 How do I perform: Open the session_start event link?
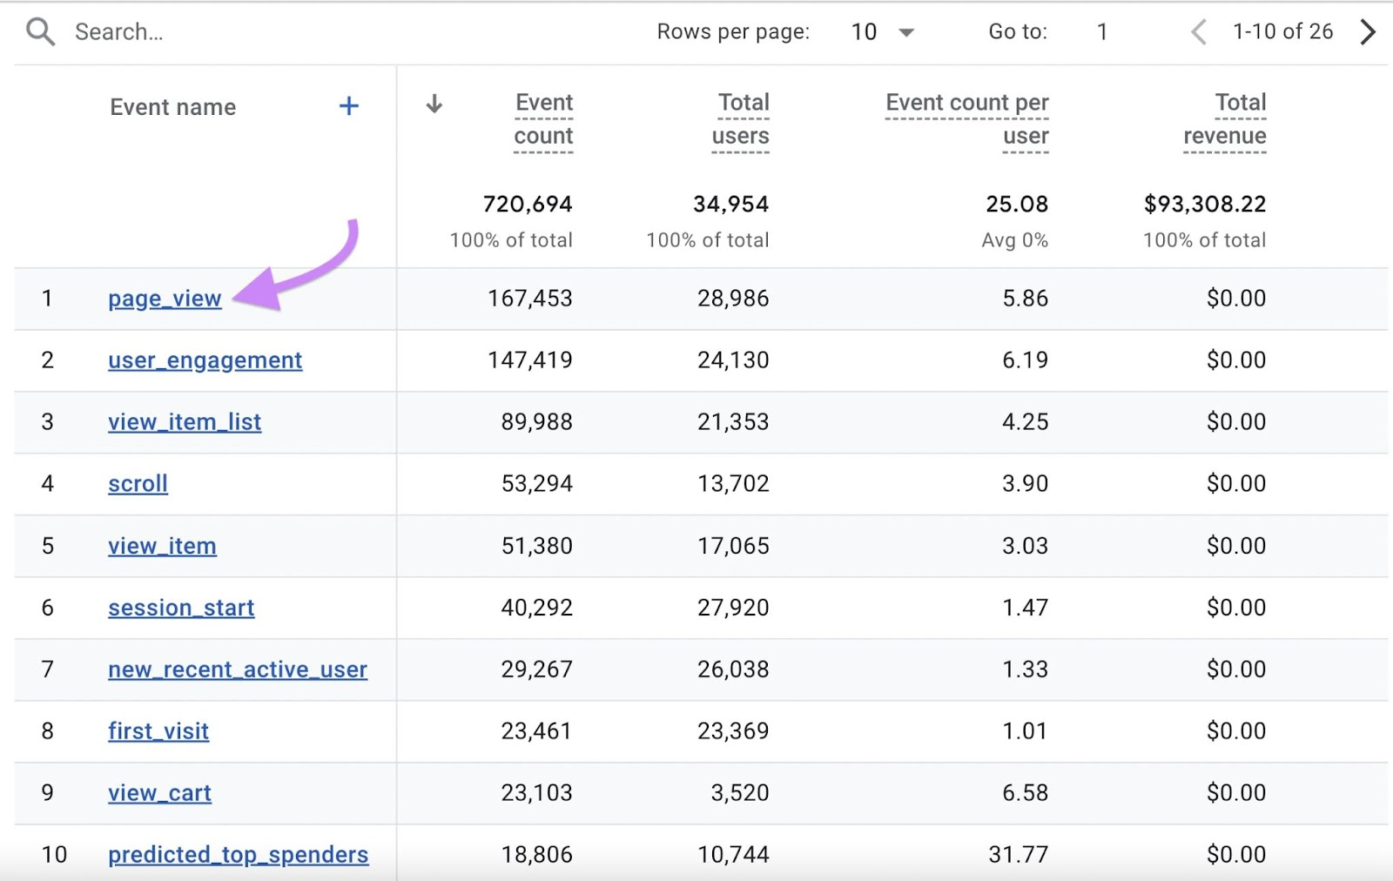click(x=181, y=608)
